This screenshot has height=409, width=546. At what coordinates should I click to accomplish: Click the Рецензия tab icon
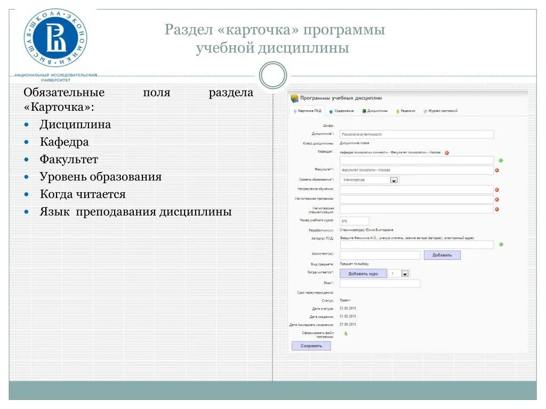tap(397, 111)
